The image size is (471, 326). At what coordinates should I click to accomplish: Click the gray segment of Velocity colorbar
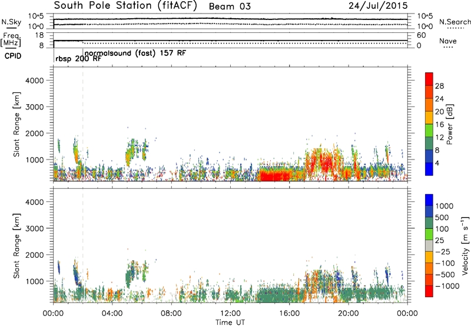[x=429, y=245]
